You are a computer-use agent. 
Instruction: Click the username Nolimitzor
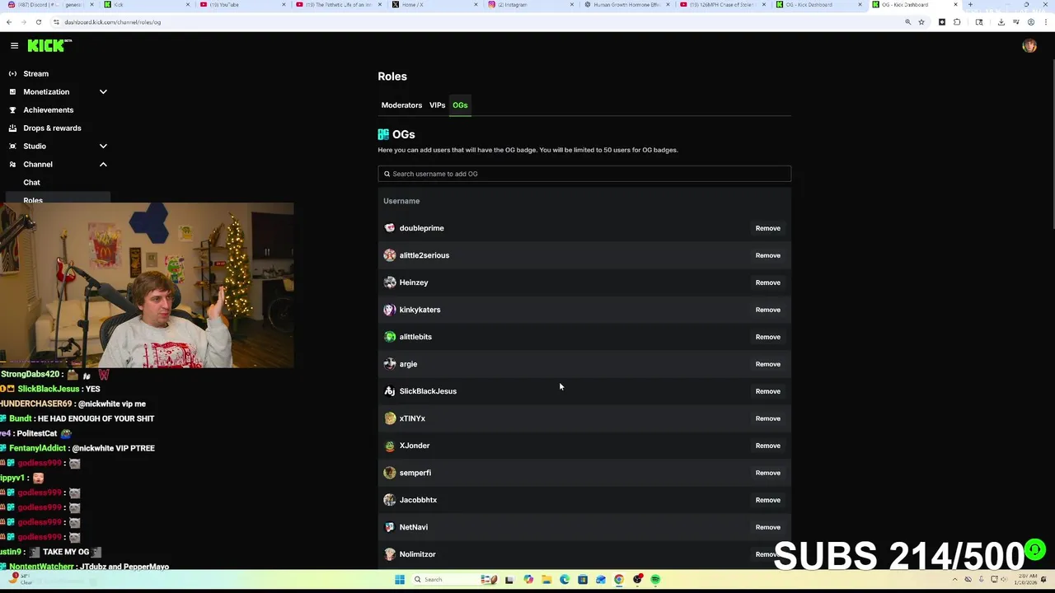pyautogui.click(x=417, y=554)
